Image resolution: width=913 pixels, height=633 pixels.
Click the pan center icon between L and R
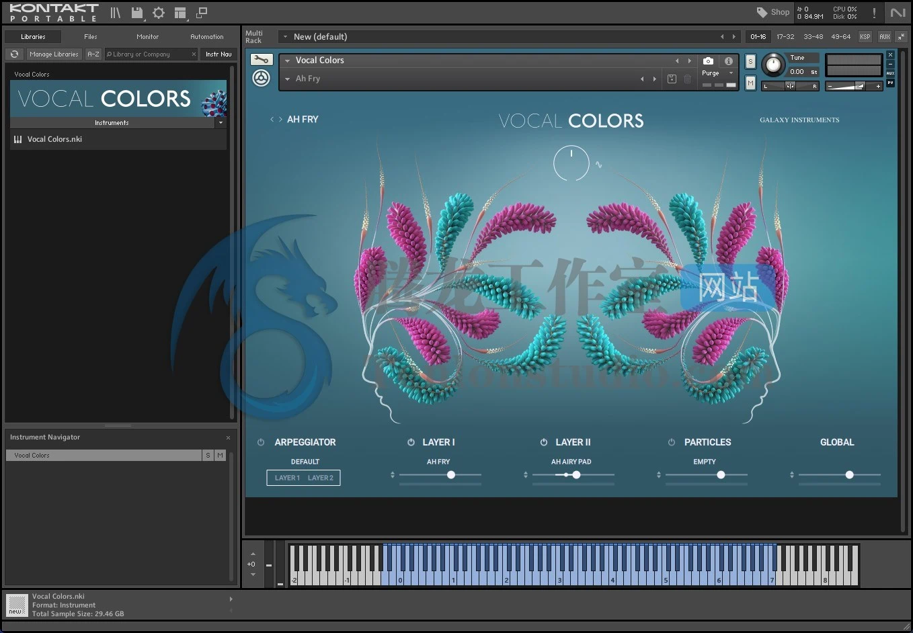(x=790, y=86)
